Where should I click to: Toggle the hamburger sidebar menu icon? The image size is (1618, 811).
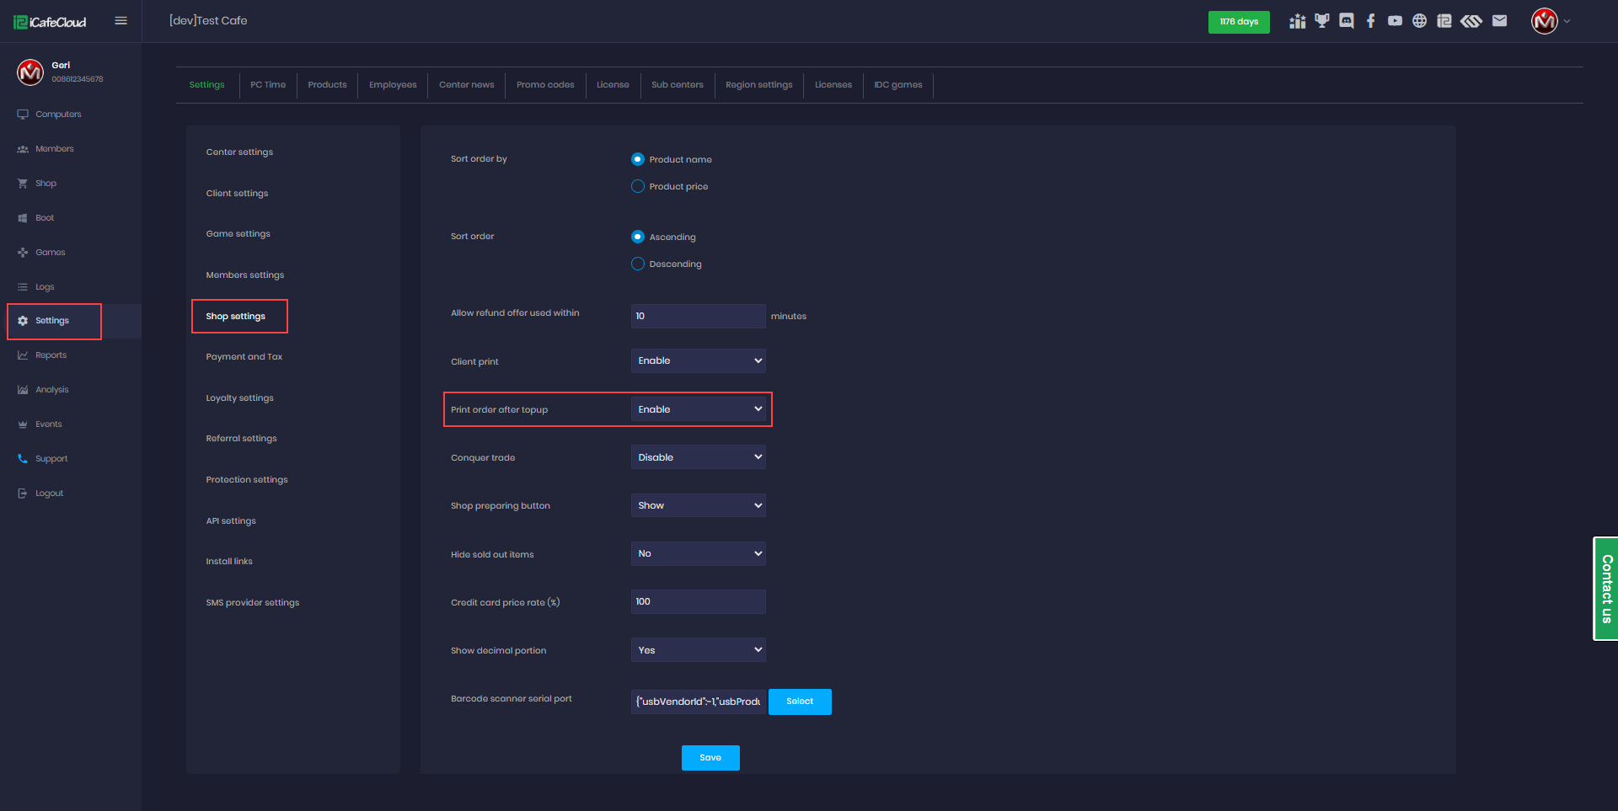click(121, 21)
